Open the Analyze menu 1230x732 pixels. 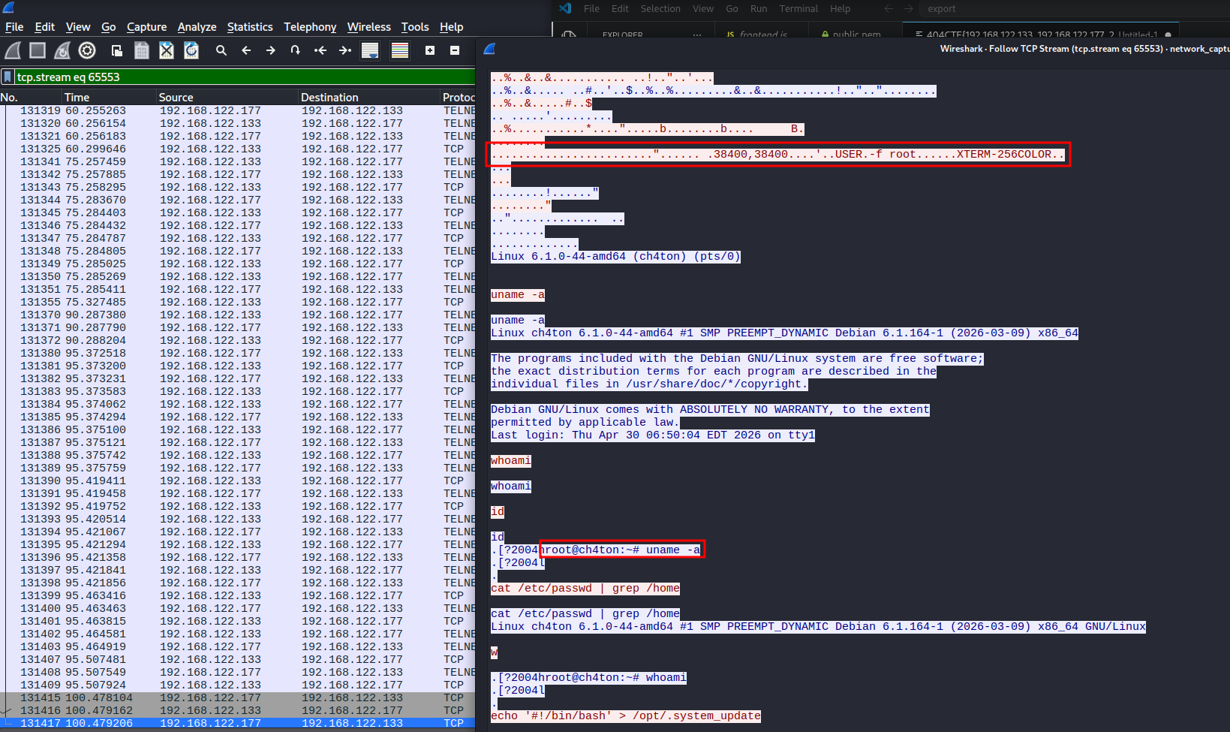197,27
